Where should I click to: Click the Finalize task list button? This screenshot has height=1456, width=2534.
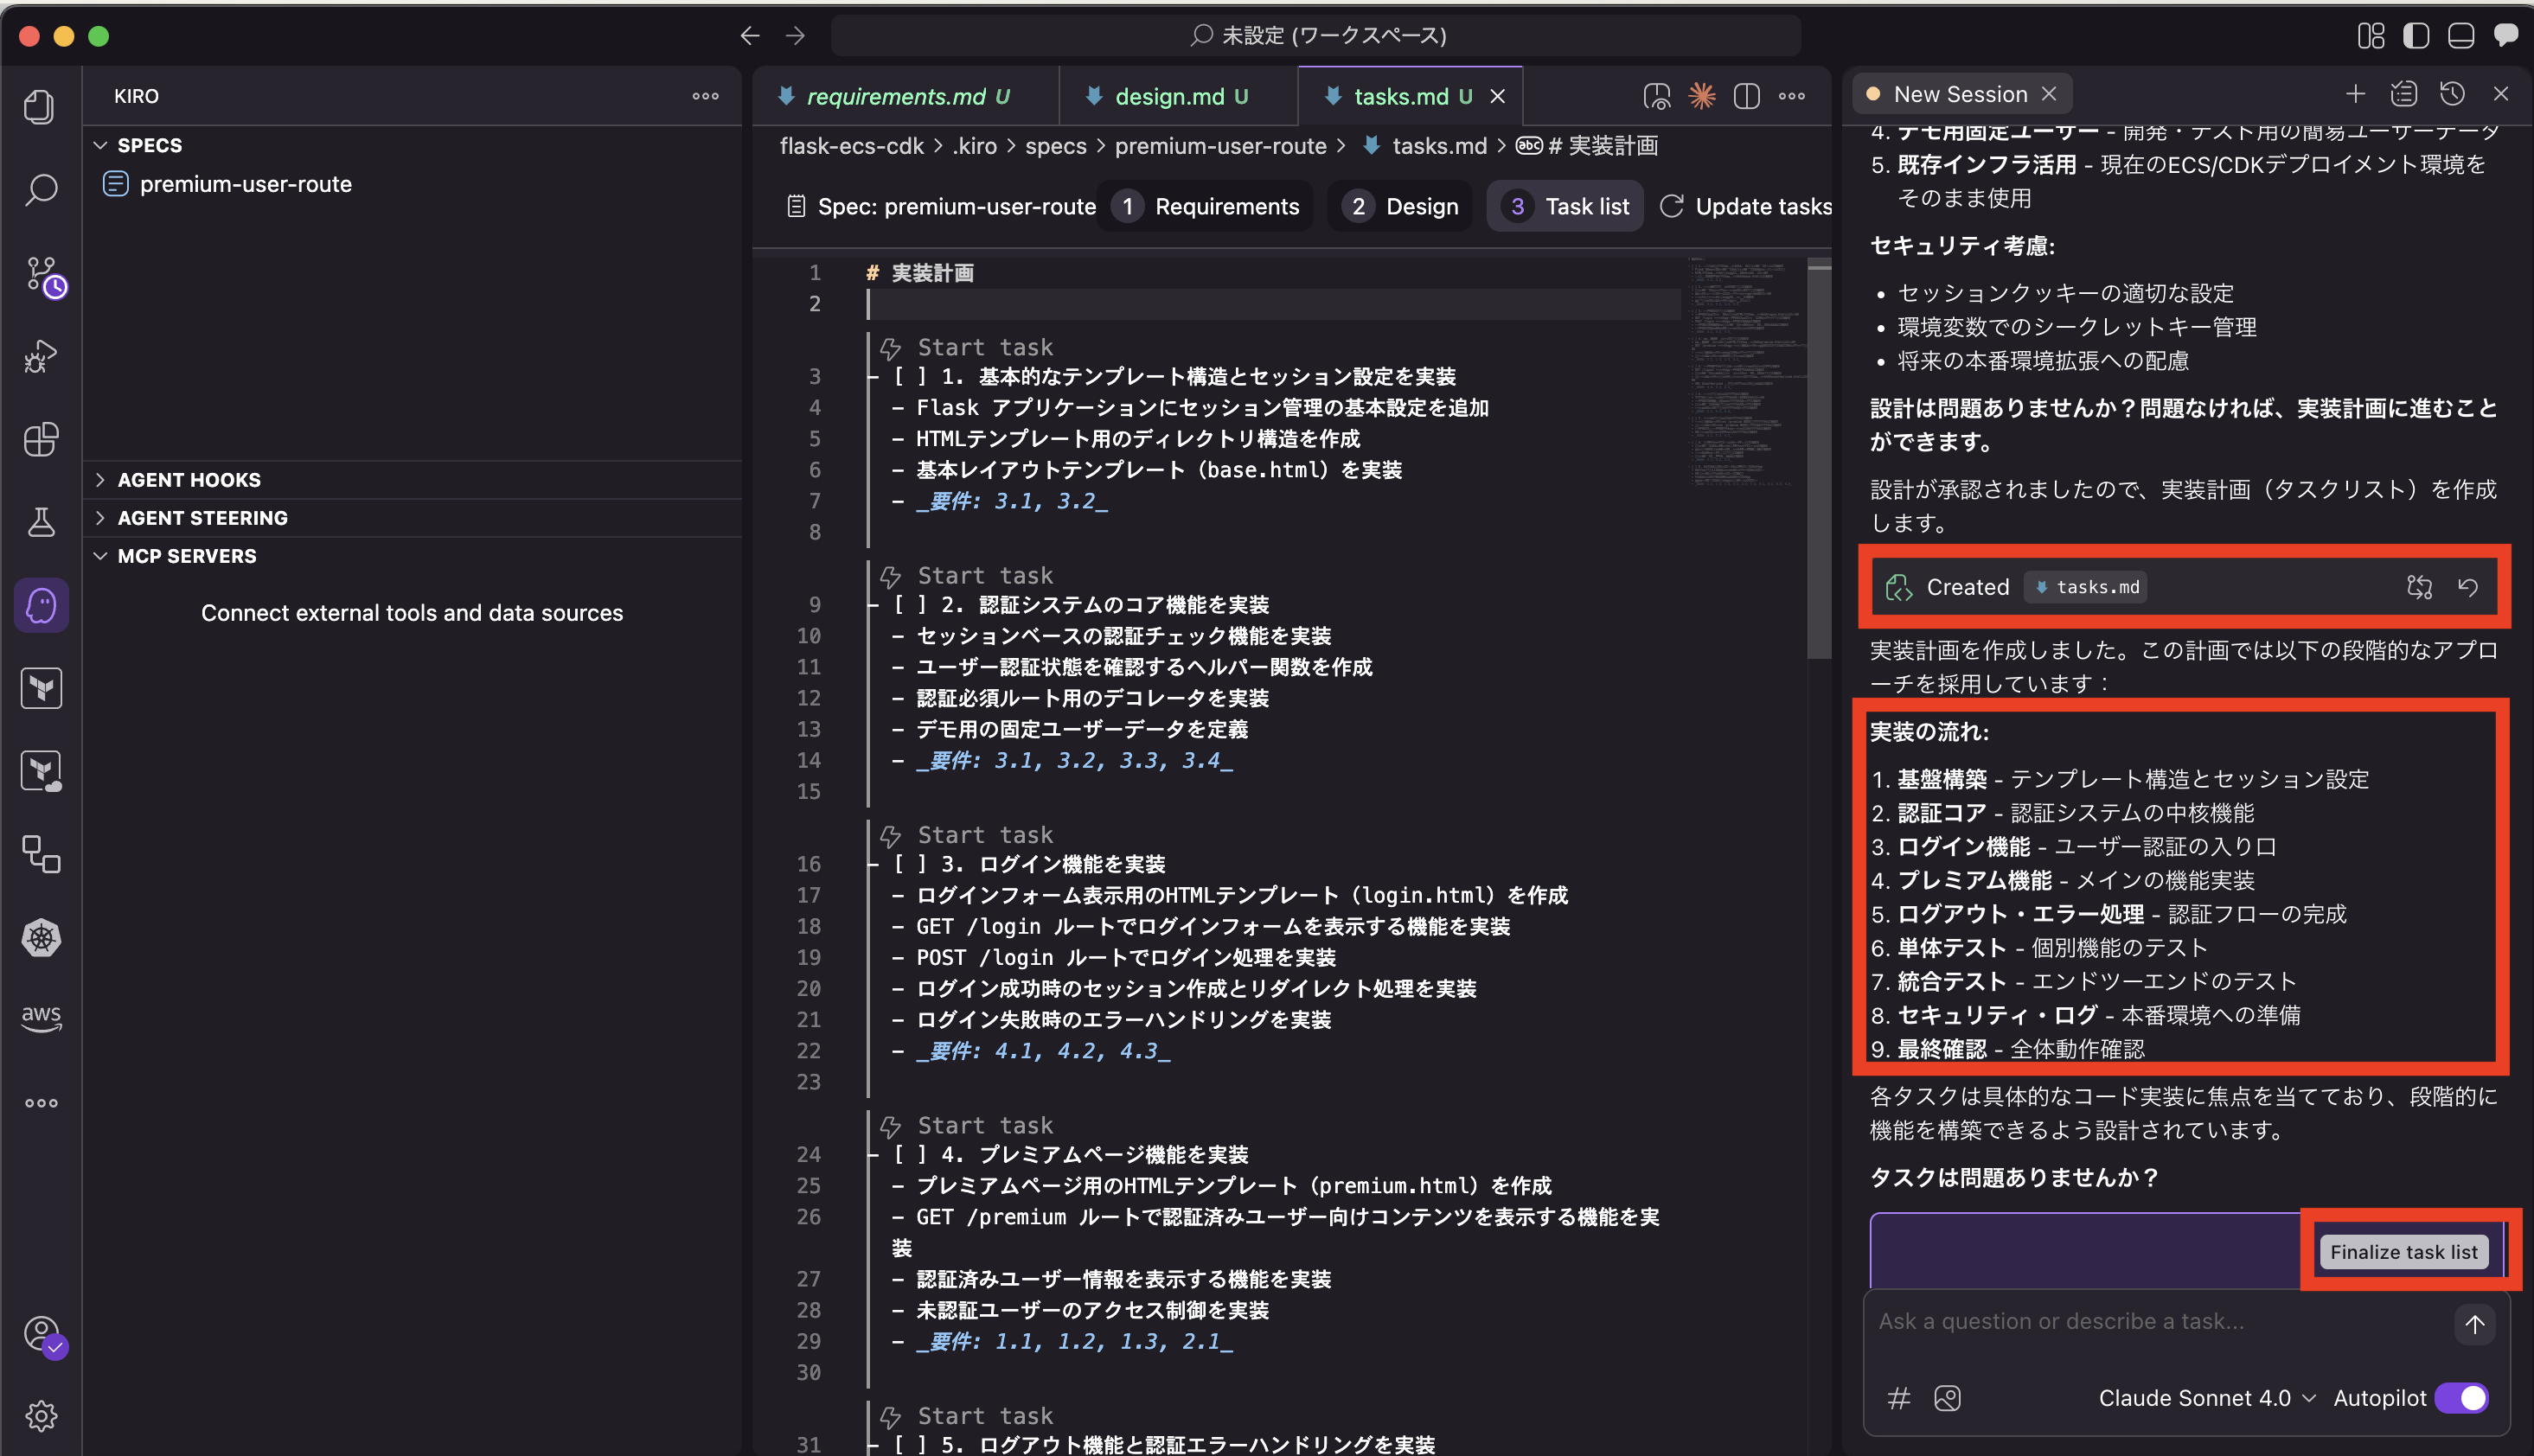2404,1251
